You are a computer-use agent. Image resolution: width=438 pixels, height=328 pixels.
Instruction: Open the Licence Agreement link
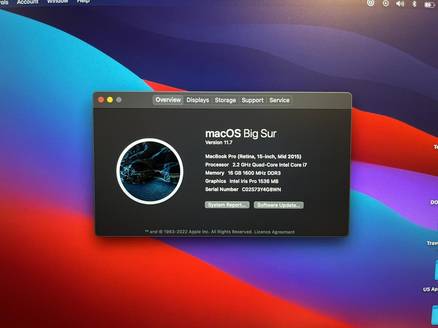pyautogui.click(x=274, y=232)
